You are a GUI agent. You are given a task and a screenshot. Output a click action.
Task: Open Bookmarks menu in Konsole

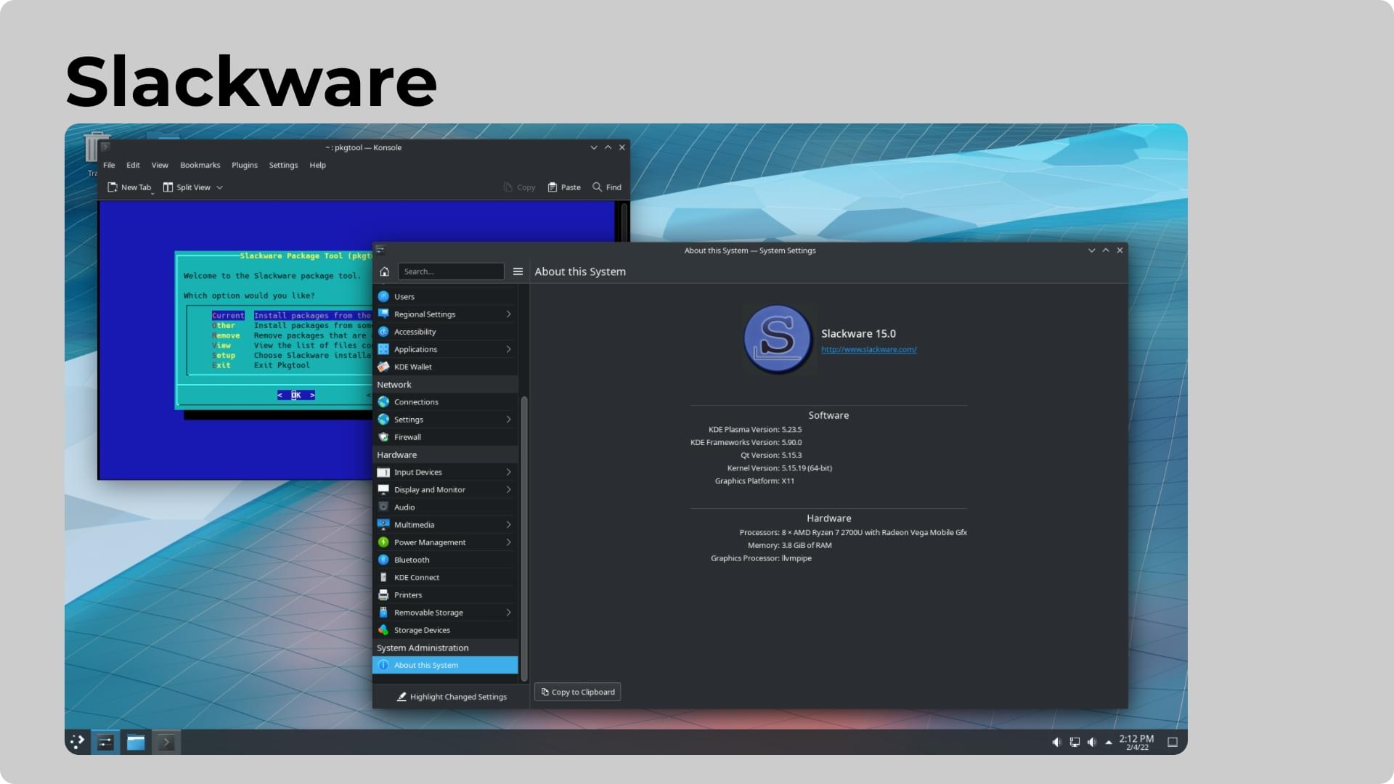[x=200, y=165]
